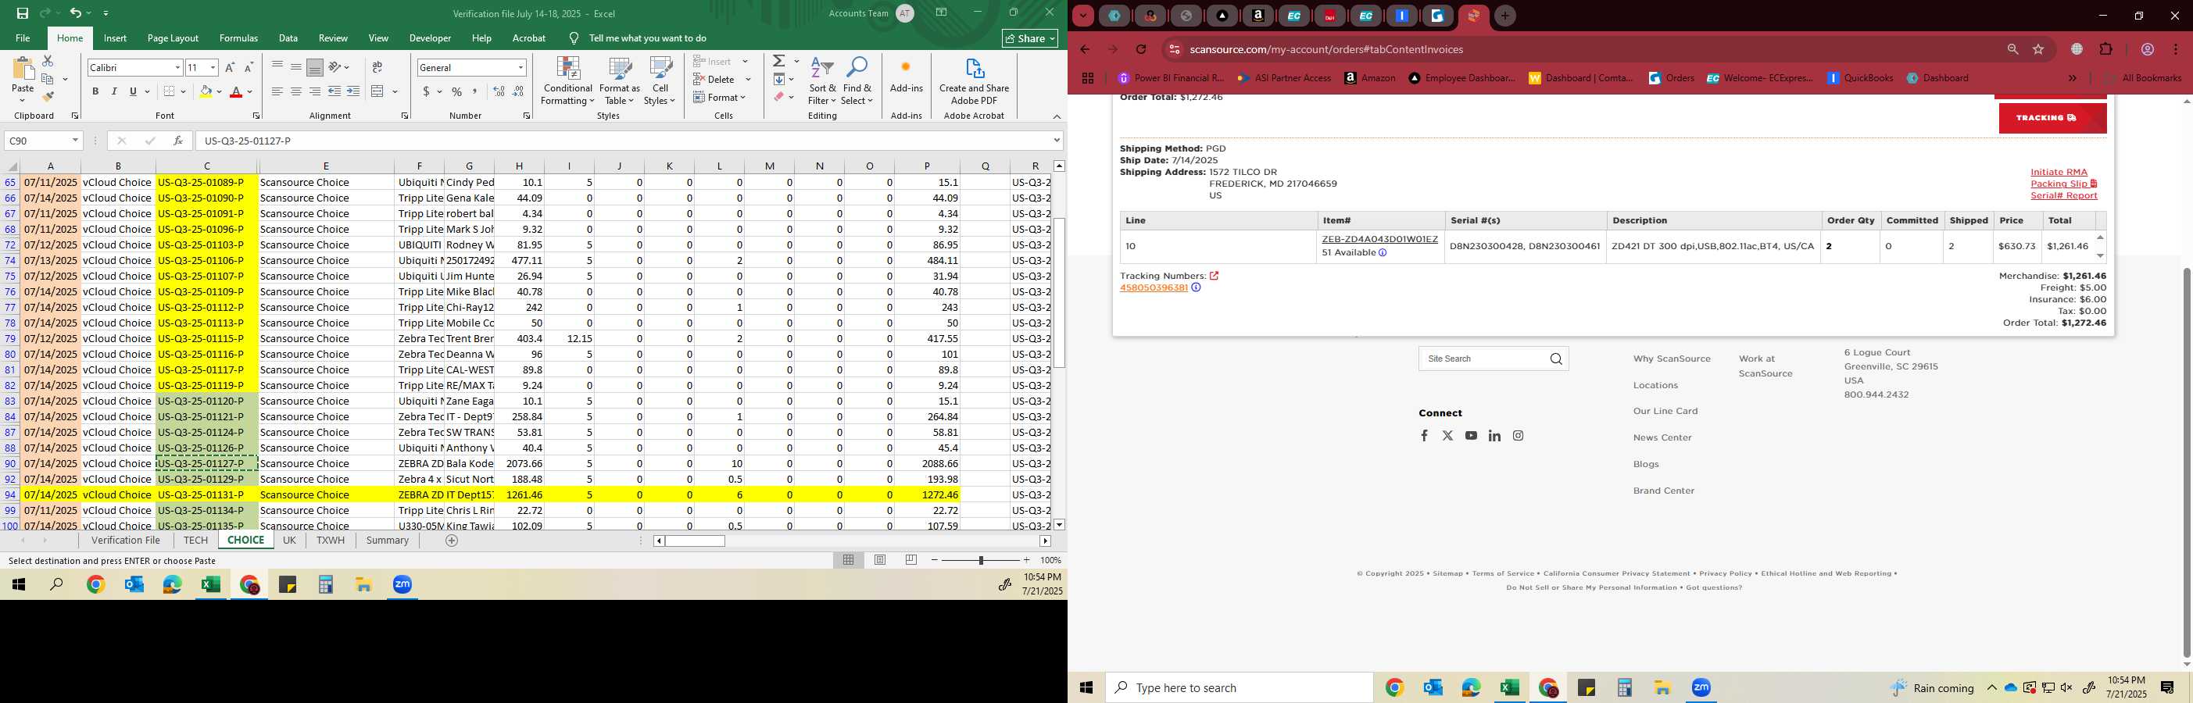Switch to the Verification File sheet tab

point(126,541)
